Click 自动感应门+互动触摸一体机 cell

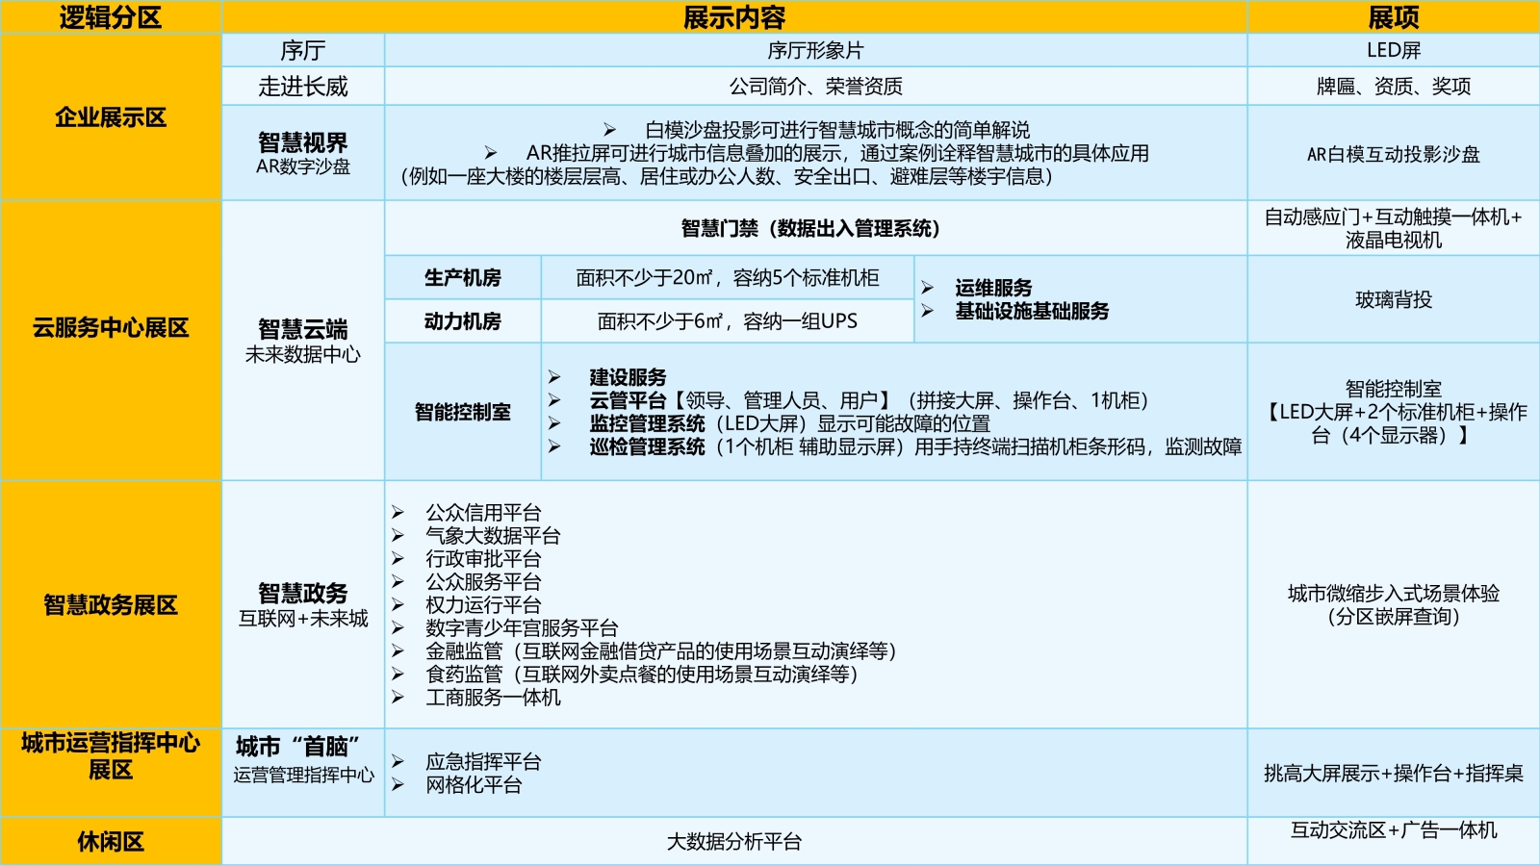pos(1394,228)
